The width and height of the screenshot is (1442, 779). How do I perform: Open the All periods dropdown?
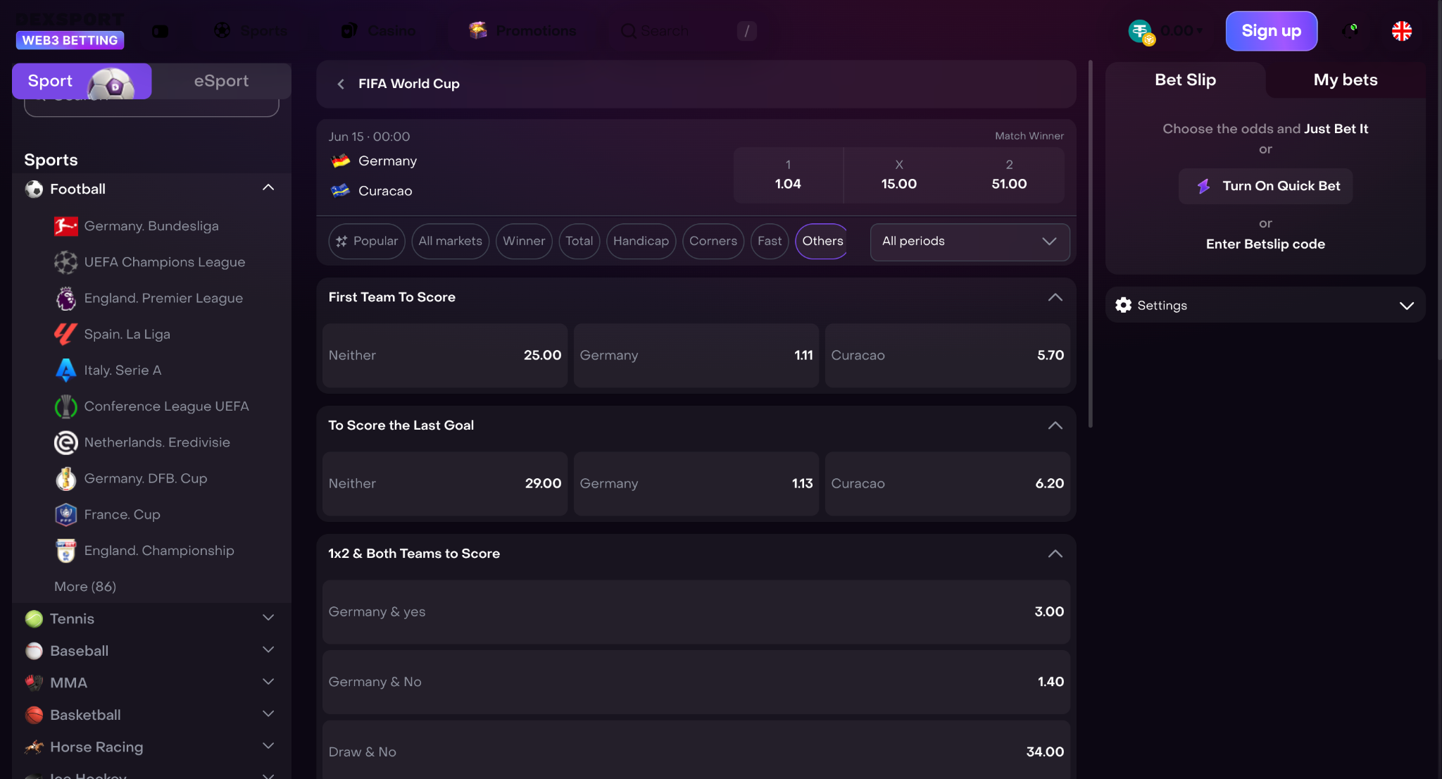coord(970,241)
